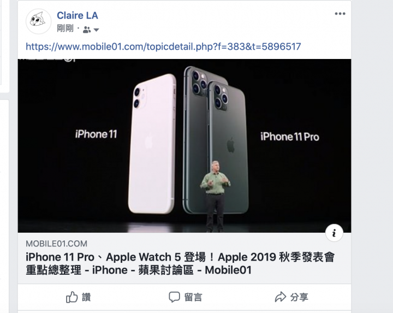Click the 分享 share button text
Screen dimensions: 393x313
click(x=299, y=298)
